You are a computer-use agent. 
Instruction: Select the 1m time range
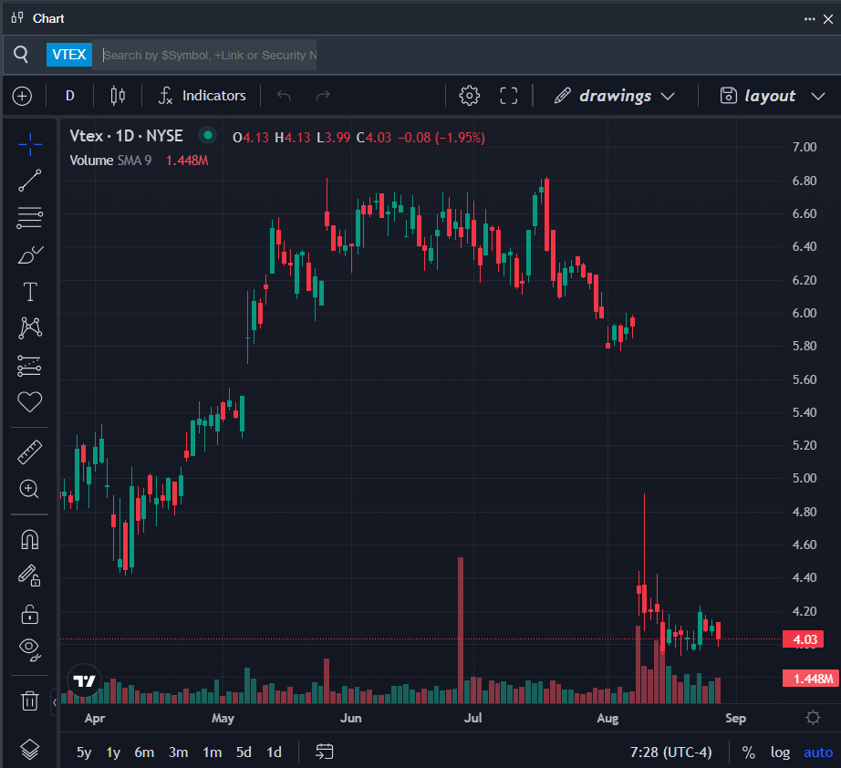[212, 752]
